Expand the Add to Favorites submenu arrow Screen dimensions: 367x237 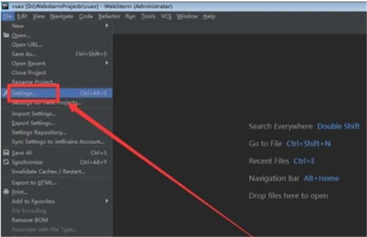pyautogui.click(x=106, y=201)
